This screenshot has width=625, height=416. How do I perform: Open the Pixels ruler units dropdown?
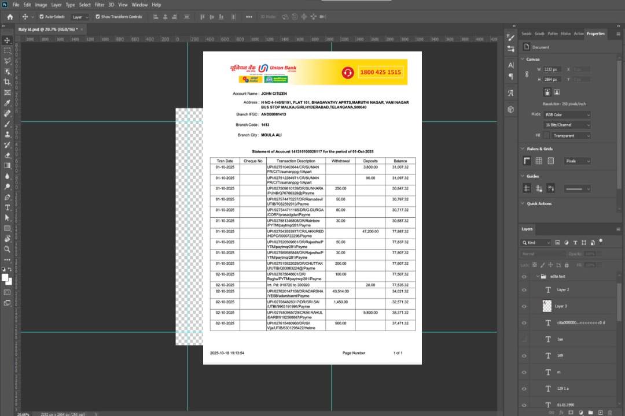[x=578, y=161]
